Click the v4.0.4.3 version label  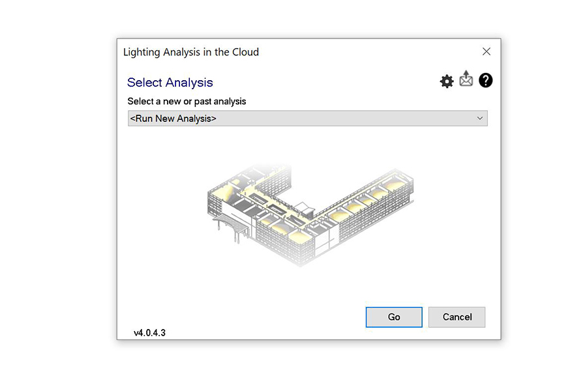point(149,333)
